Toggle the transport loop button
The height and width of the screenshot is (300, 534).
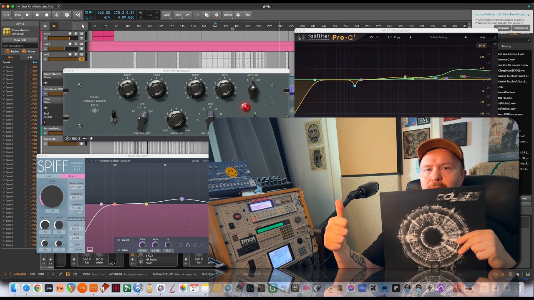pyautogui.click(x=150, y=15)
